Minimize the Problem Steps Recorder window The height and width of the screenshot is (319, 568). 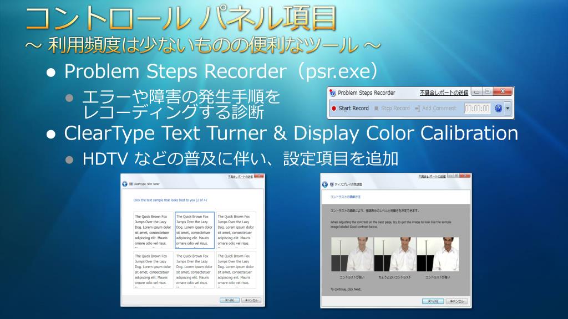click(476, 92)
